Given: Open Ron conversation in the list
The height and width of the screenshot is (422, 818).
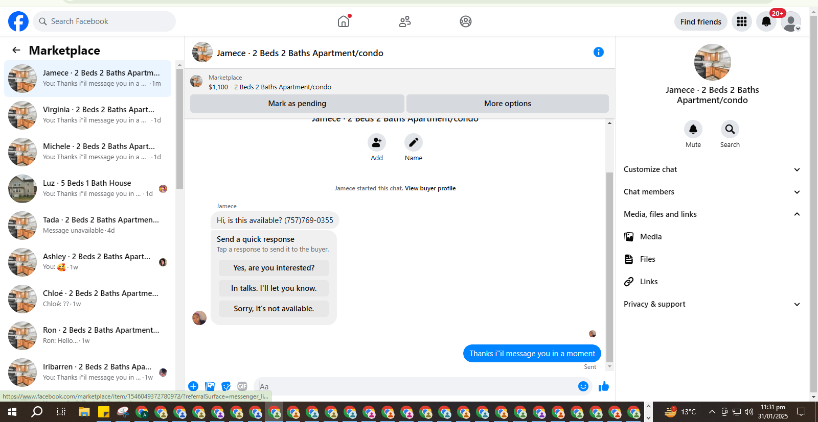Looking at the screenshot, I should tap(88, 336).
